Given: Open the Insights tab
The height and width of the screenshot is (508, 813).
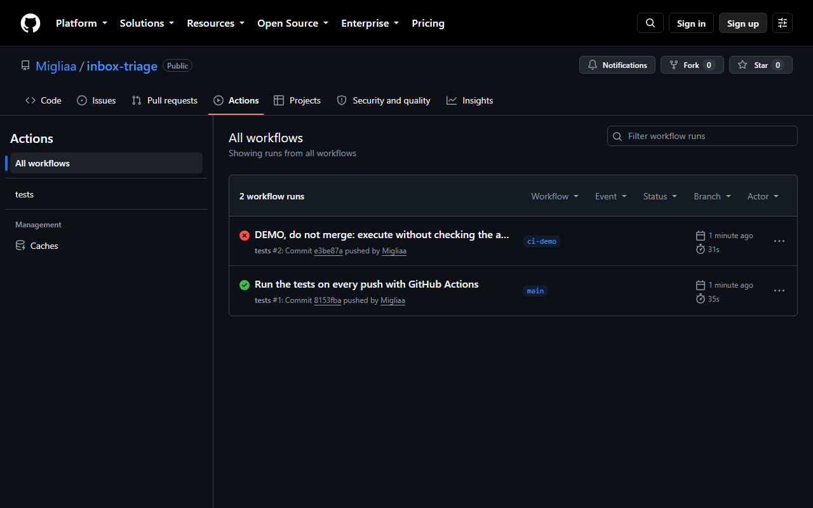Looking at the screenshot, I should point(470,100).
